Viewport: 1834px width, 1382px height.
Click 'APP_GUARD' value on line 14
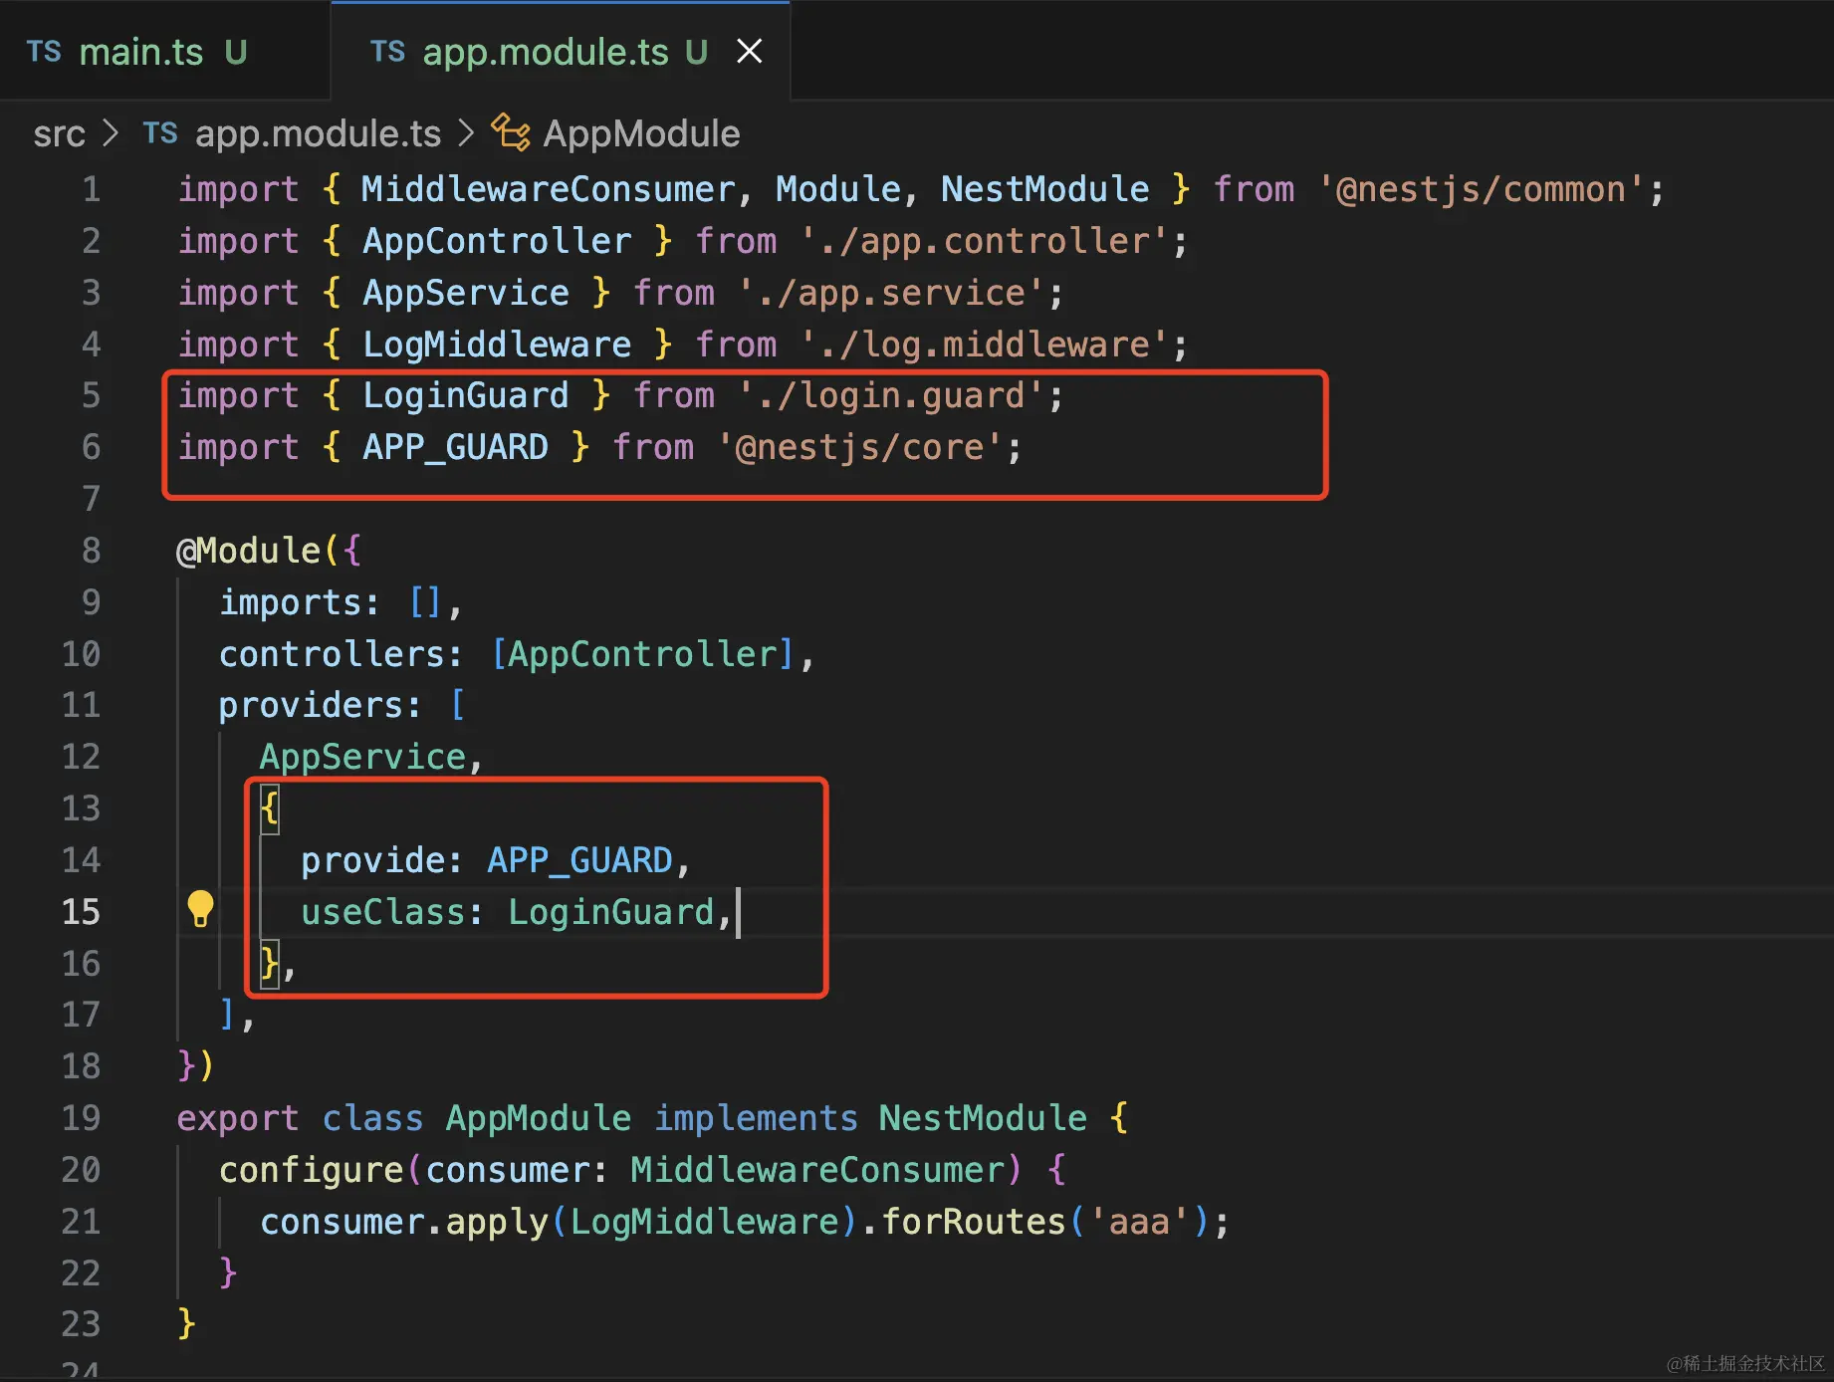coord(579,860)
